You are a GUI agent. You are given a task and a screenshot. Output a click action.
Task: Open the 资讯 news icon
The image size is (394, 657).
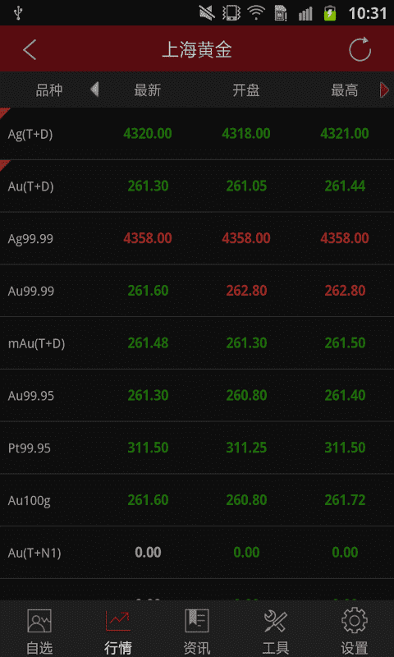click(197, 621)
